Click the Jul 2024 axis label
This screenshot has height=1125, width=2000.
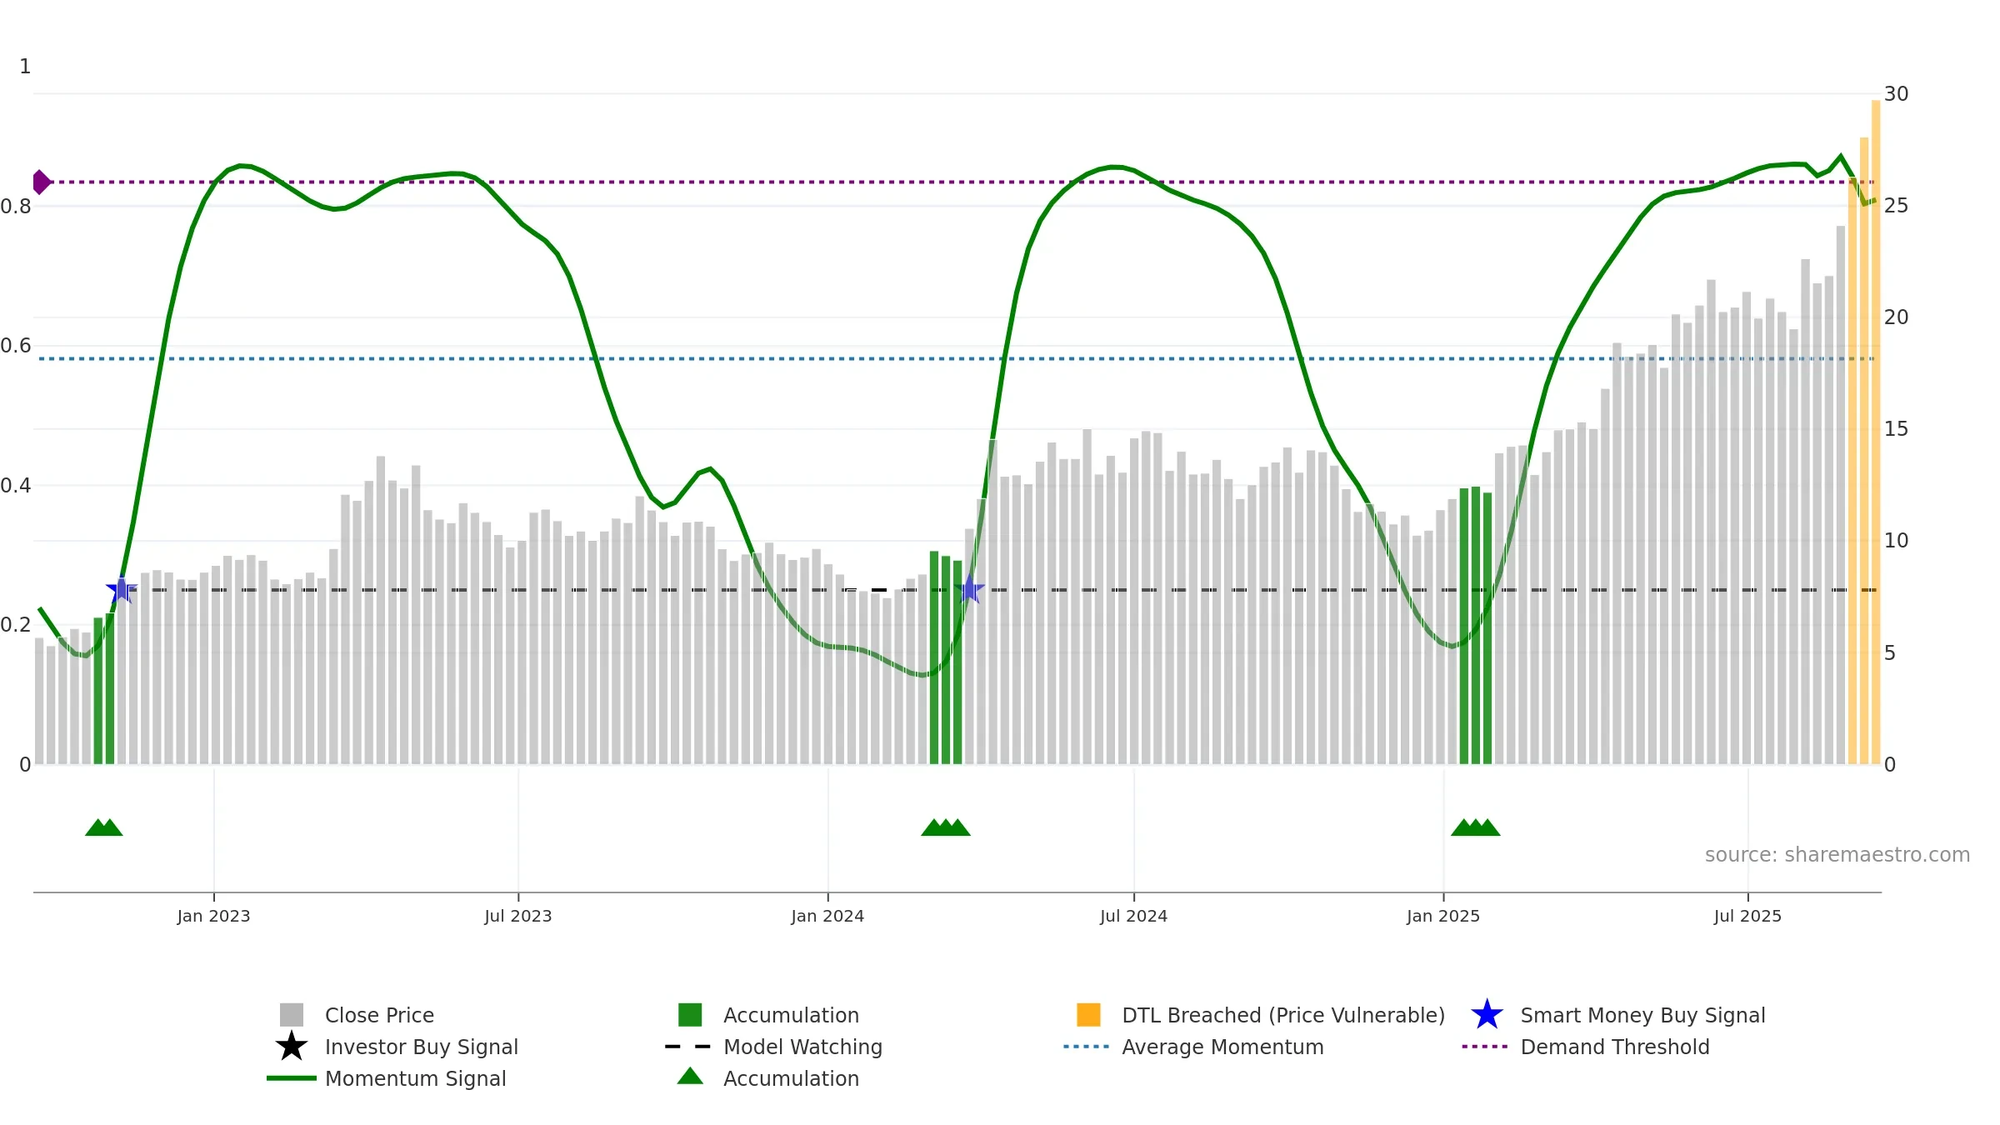(1133, 916)
